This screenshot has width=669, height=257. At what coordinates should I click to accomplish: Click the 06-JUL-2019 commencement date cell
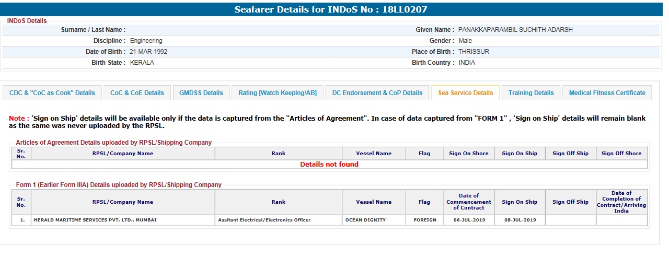[x=469, y=220]
